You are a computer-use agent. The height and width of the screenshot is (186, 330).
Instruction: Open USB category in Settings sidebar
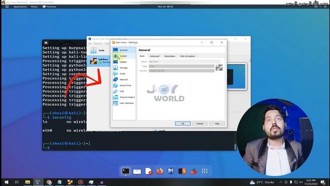(124, 91)
